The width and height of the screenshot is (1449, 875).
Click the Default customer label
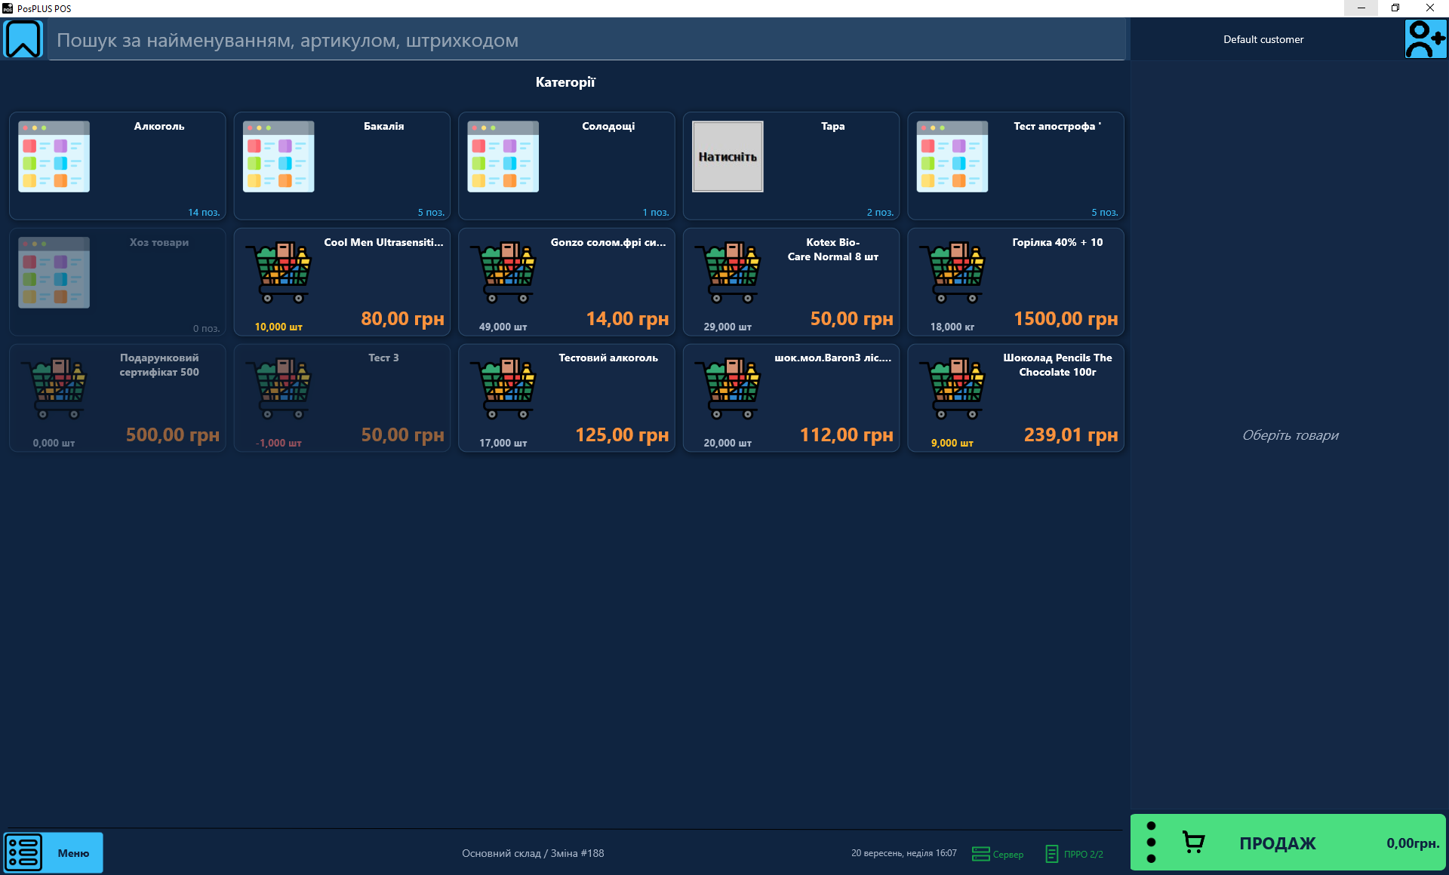[x=1263, y=39]
